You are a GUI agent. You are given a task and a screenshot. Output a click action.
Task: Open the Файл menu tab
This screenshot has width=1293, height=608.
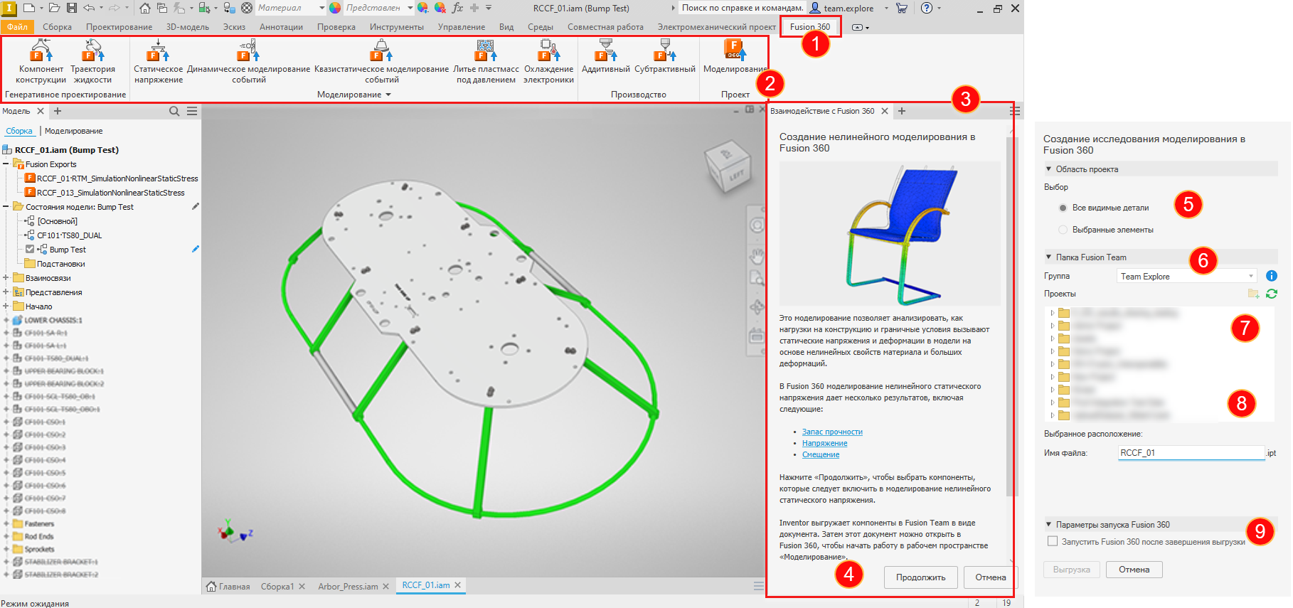[x=18, y=26]
